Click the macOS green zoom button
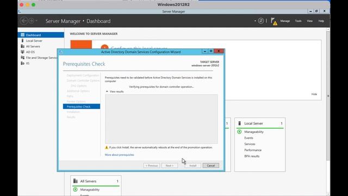Image resolution: width=348 pixels, height=196 pixels. point(34,5)
